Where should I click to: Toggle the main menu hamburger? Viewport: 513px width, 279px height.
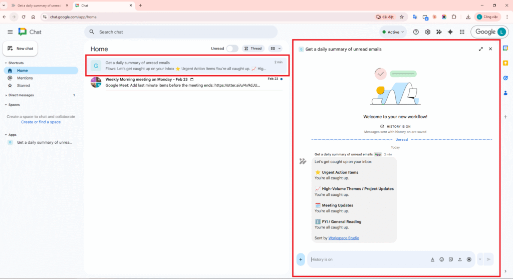coord(10,32)
